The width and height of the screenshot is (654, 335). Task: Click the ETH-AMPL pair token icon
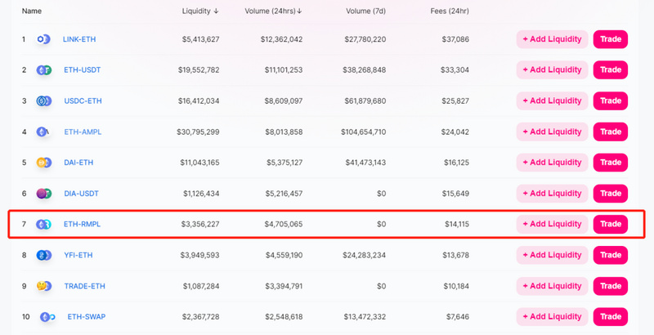tap(43, 132)
